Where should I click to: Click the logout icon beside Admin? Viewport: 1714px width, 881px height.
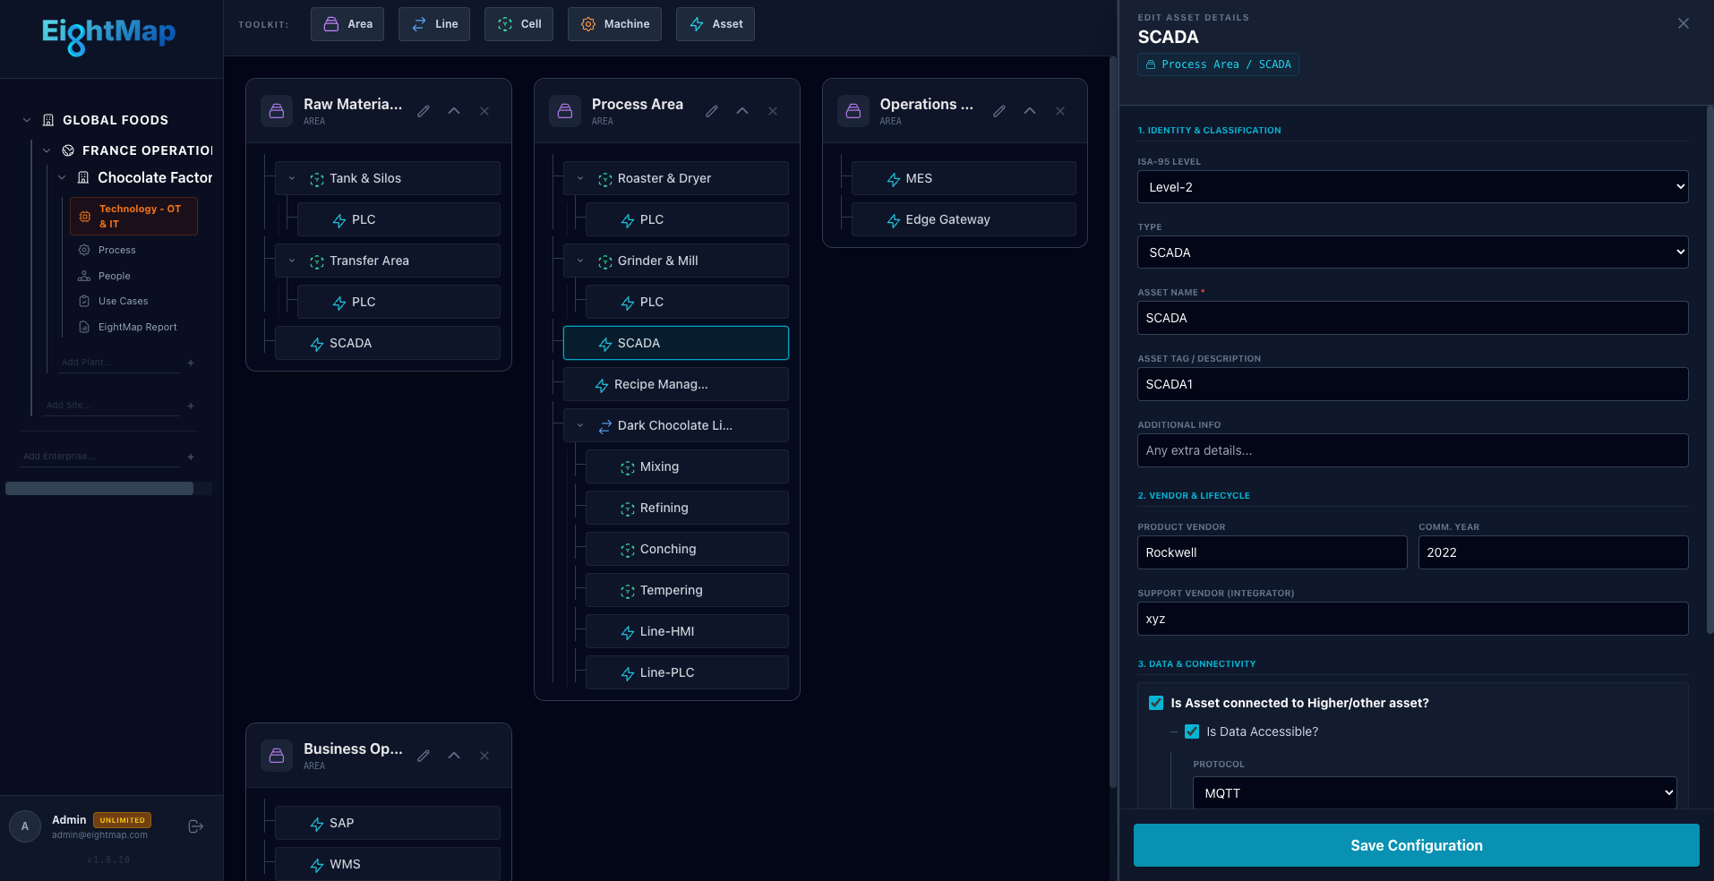196,826
